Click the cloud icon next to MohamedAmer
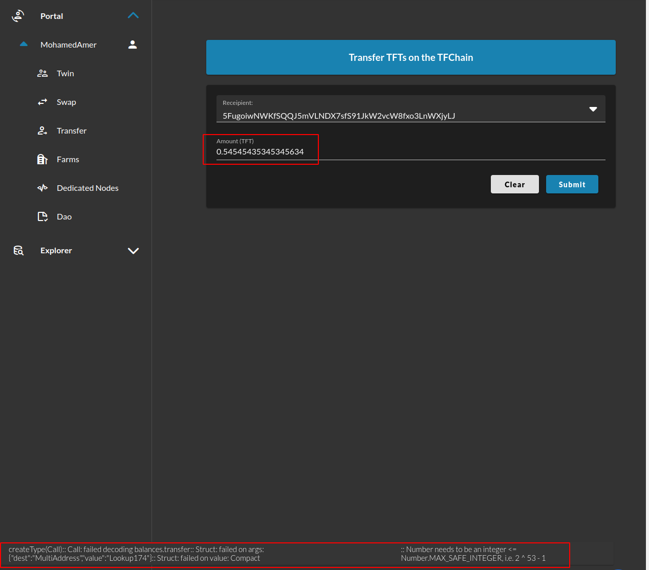The height and width of the screenshot is (570, 649). [24, 44]
